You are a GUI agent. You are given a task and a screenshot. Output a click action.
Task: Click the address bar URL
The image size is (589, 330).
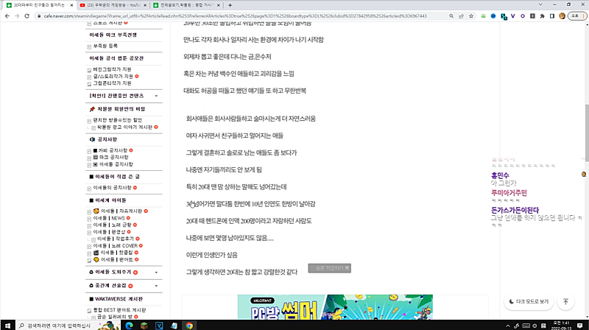235,16
